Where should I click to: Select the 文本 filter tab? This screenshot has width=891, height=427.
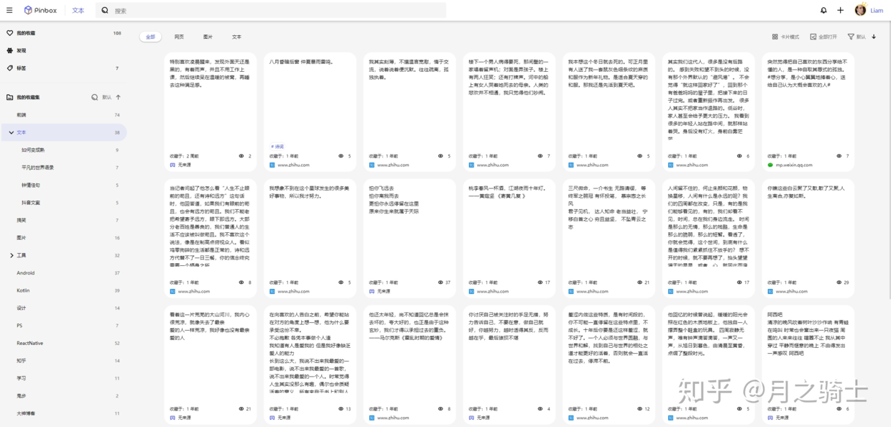[x=236, y=37]
